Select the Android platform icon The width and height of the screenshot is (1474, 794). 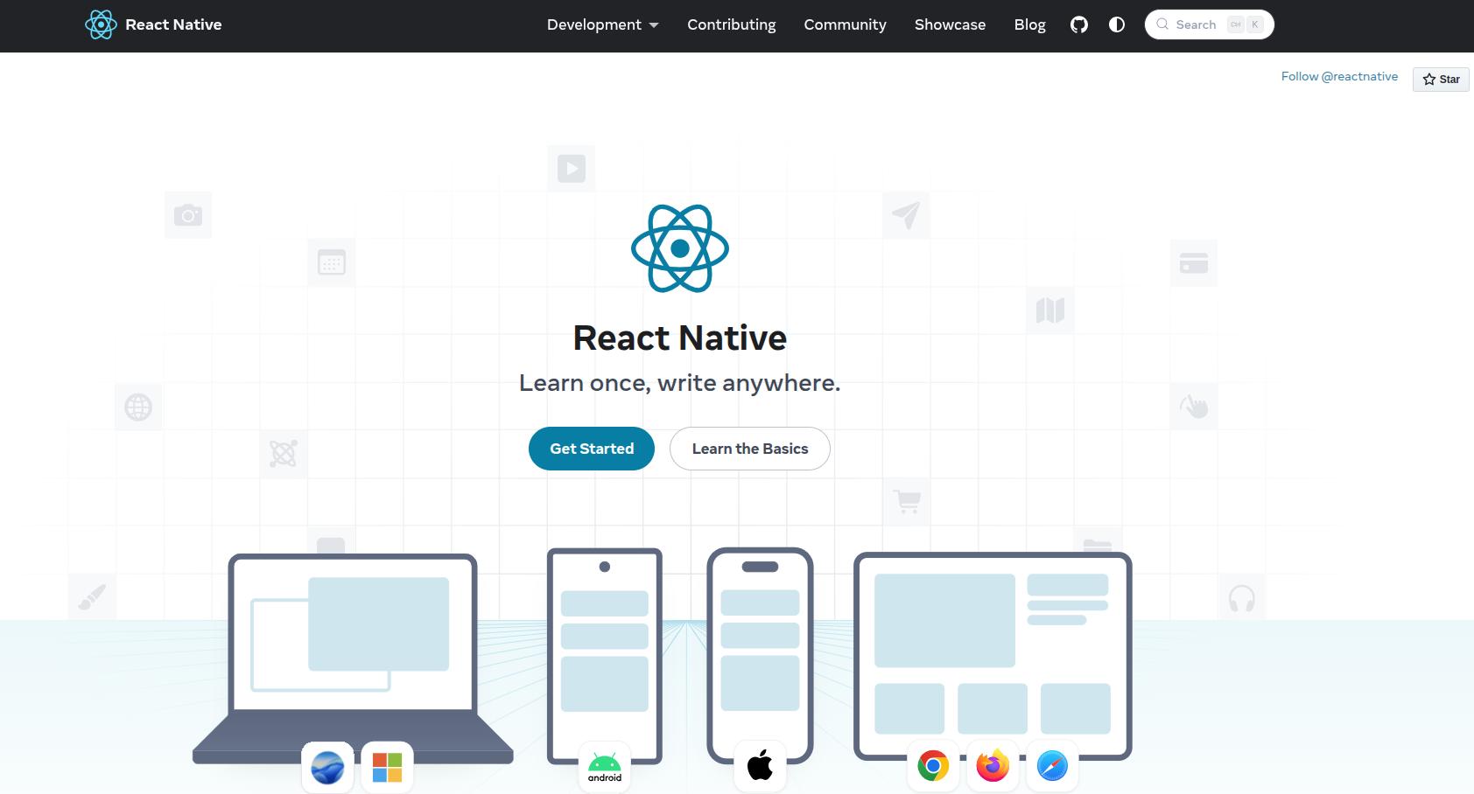pos(605,767)
